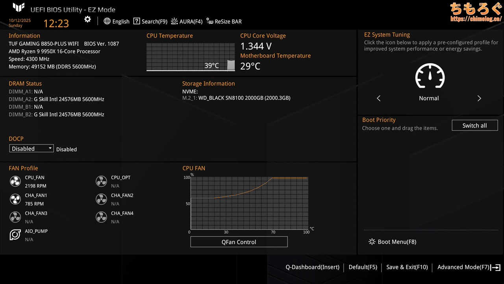Switch tuning profile with left arrow
Image resolution: width=504 pixels, height=284 pixels.
click(379, 98)
